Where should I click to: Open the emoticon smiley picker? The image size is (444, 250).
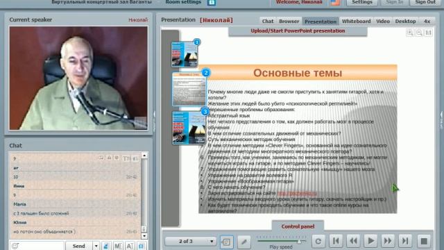(15, 246)
